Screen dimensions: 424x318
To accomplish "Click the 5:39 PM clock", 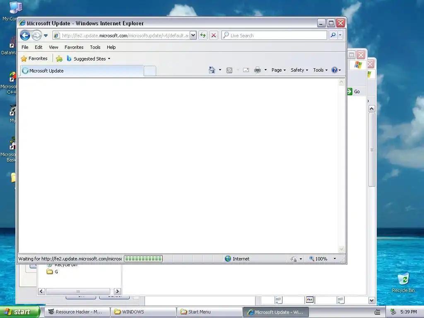I will coord(408,312).
